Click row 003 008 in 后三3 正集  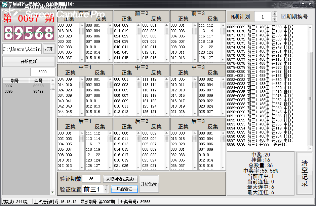point(177,133)
